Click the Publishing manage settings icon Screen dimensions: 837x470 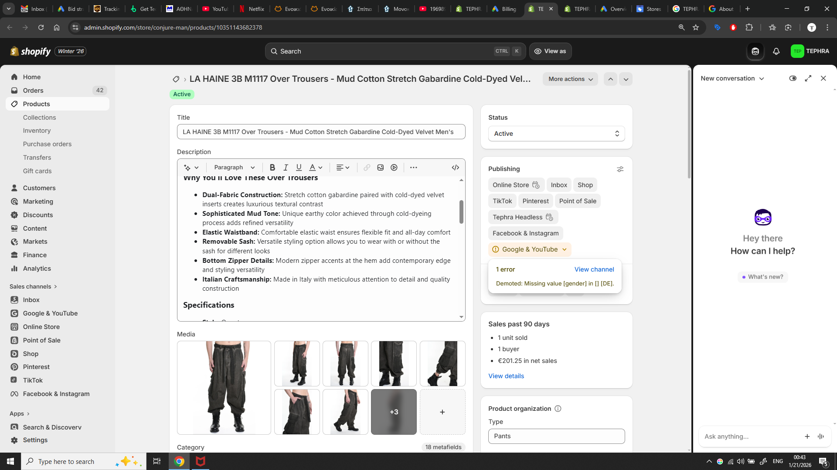(x=620, y=169)
